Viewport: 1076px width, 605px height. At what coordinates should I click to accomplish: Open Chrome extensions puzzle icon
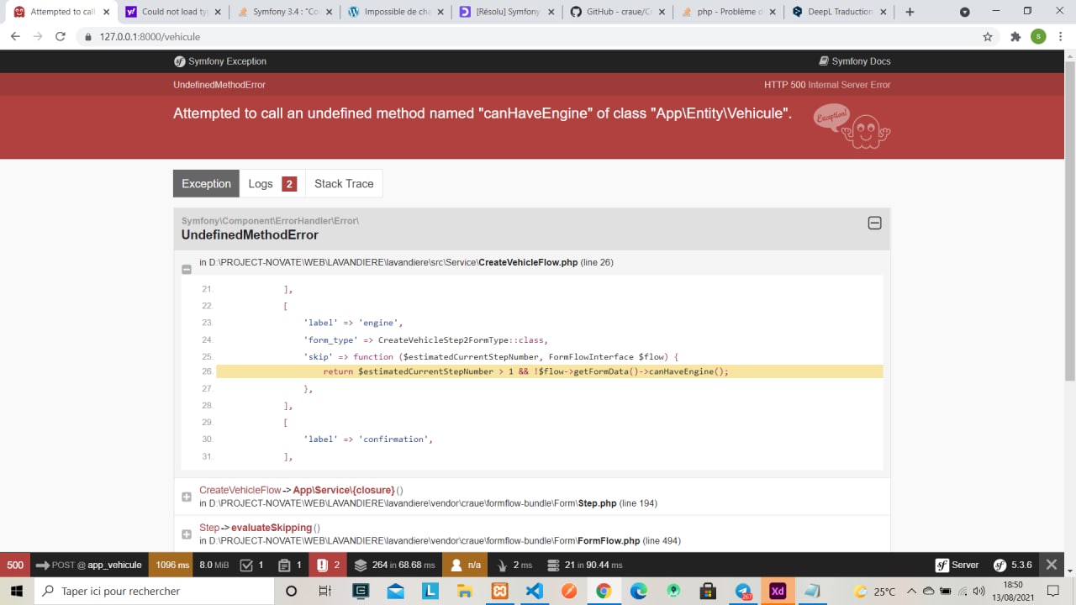(x=1015, y=37)
